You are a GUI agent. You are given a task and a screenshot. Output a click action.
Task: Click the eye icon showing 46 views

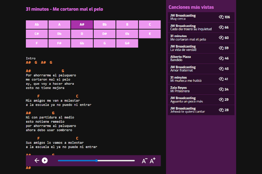pos(221,58)
